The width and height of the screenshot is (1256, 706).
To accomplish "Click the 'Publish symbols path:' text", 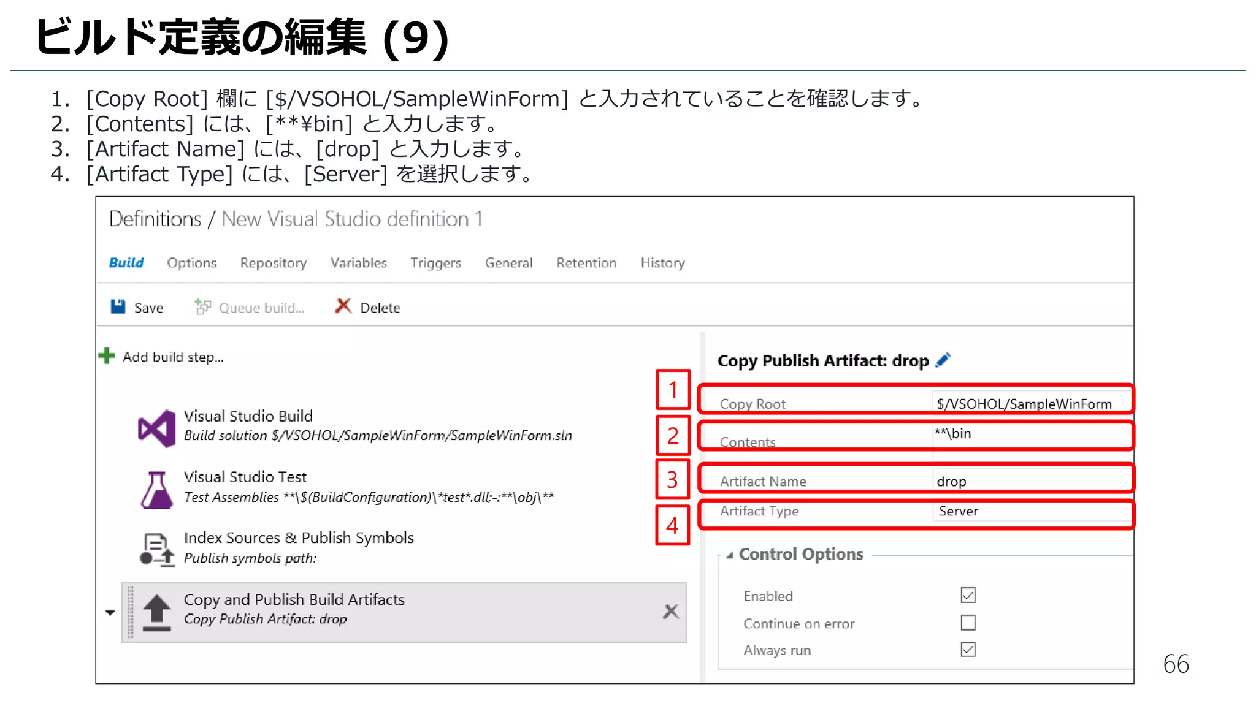I will point(250,558).
